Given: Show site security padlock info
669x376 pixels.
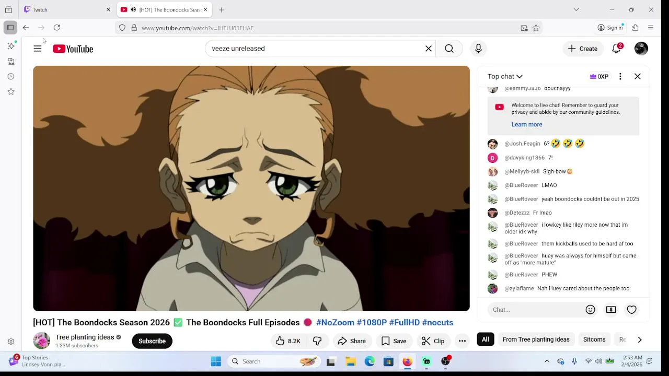Looking at the screenshot, I should (x=134, y=28).
